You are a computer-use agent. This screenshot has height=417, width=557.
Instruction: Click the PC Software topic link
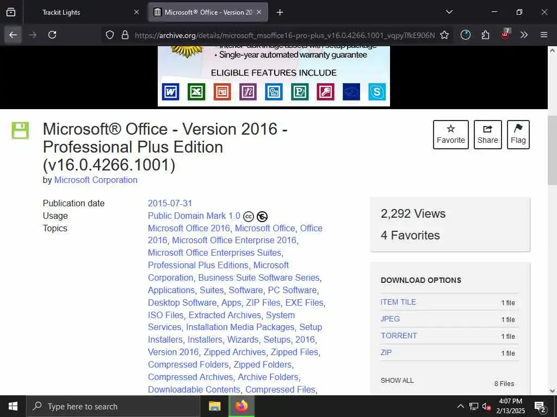coord(292,290)
